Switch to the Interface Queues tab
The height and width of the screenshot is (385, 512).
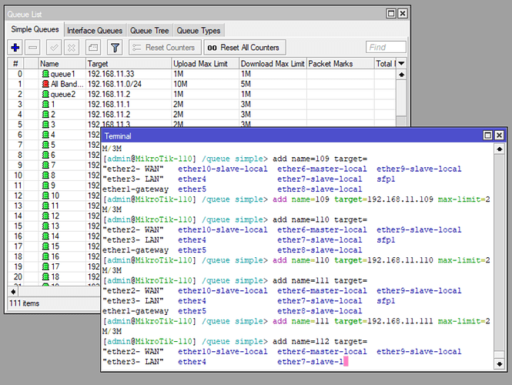(95, 30)
